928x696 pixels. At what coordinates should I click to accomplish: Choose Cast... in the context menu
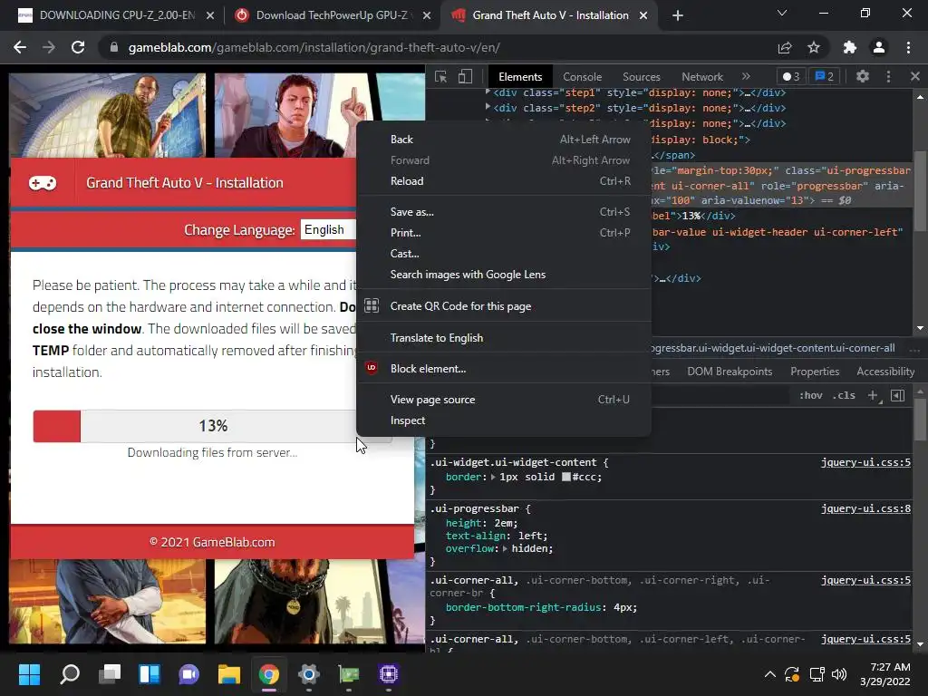click(504, 254)
